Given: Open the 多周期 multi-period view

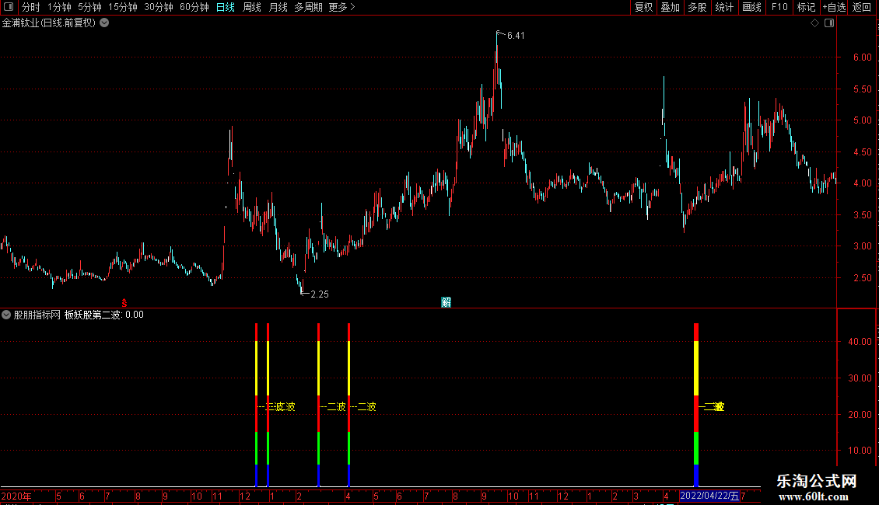Looking at the screenshot, I should coord(308,7).
